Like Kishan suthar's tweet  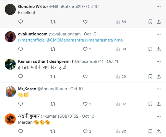coord(85,76)
